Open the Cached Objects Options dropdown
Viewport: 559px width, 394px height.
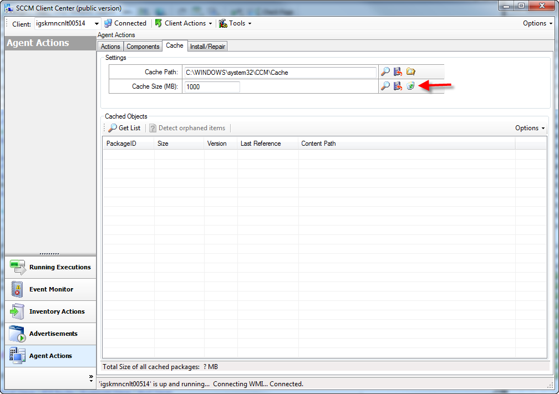(x=530, y=128)
